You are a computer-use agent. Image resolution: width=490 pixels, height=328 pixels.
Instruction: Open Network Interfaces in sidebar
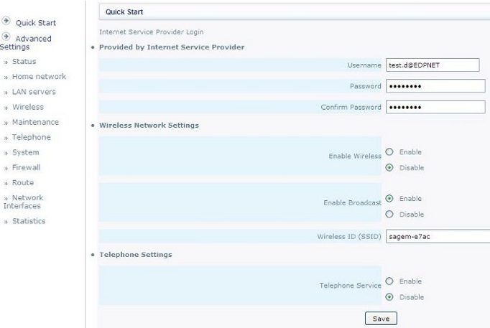click(24, 202)
